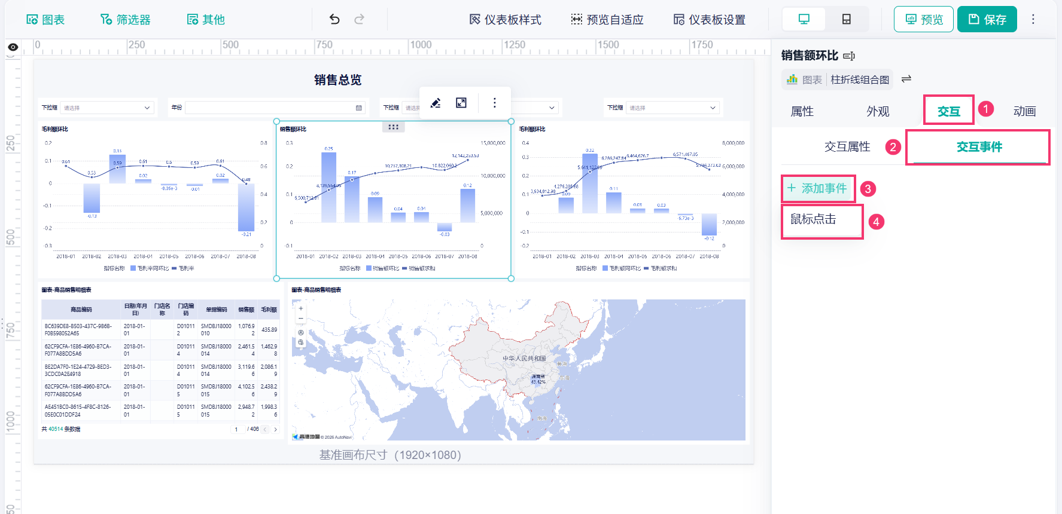
Task: Switch to mobile layout view
Action: coord(847,19)
